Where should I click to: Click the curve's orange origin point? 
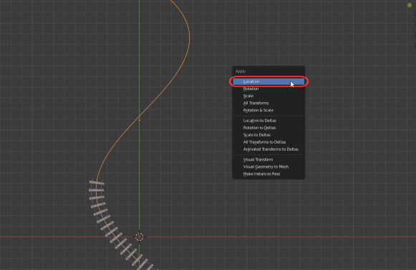click(140, 120)
